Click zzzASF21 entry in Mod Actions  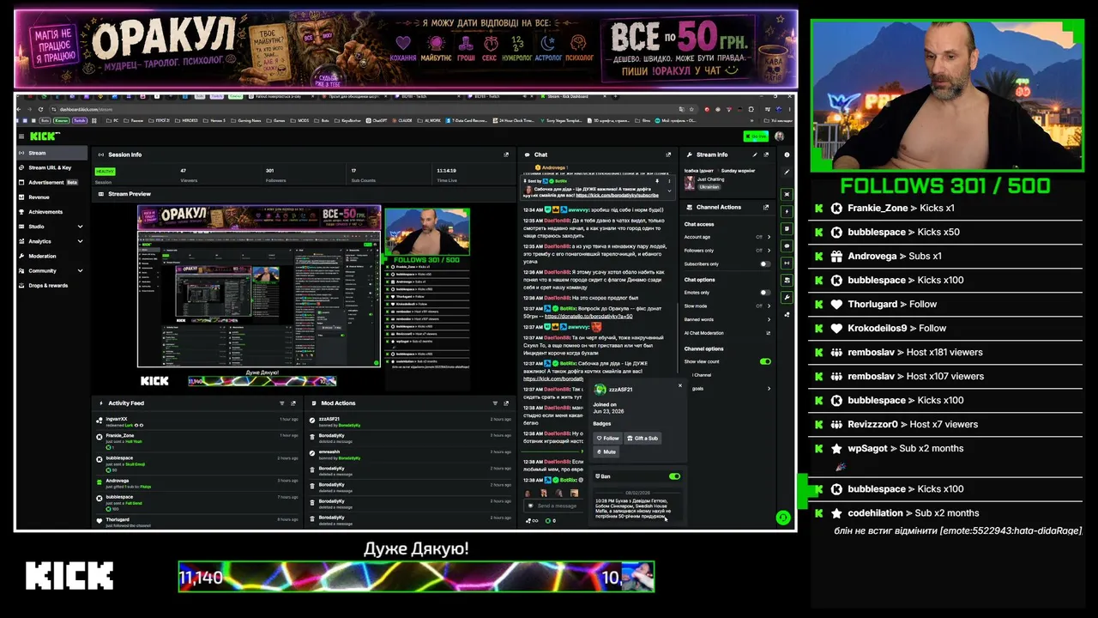coord(411,421)
